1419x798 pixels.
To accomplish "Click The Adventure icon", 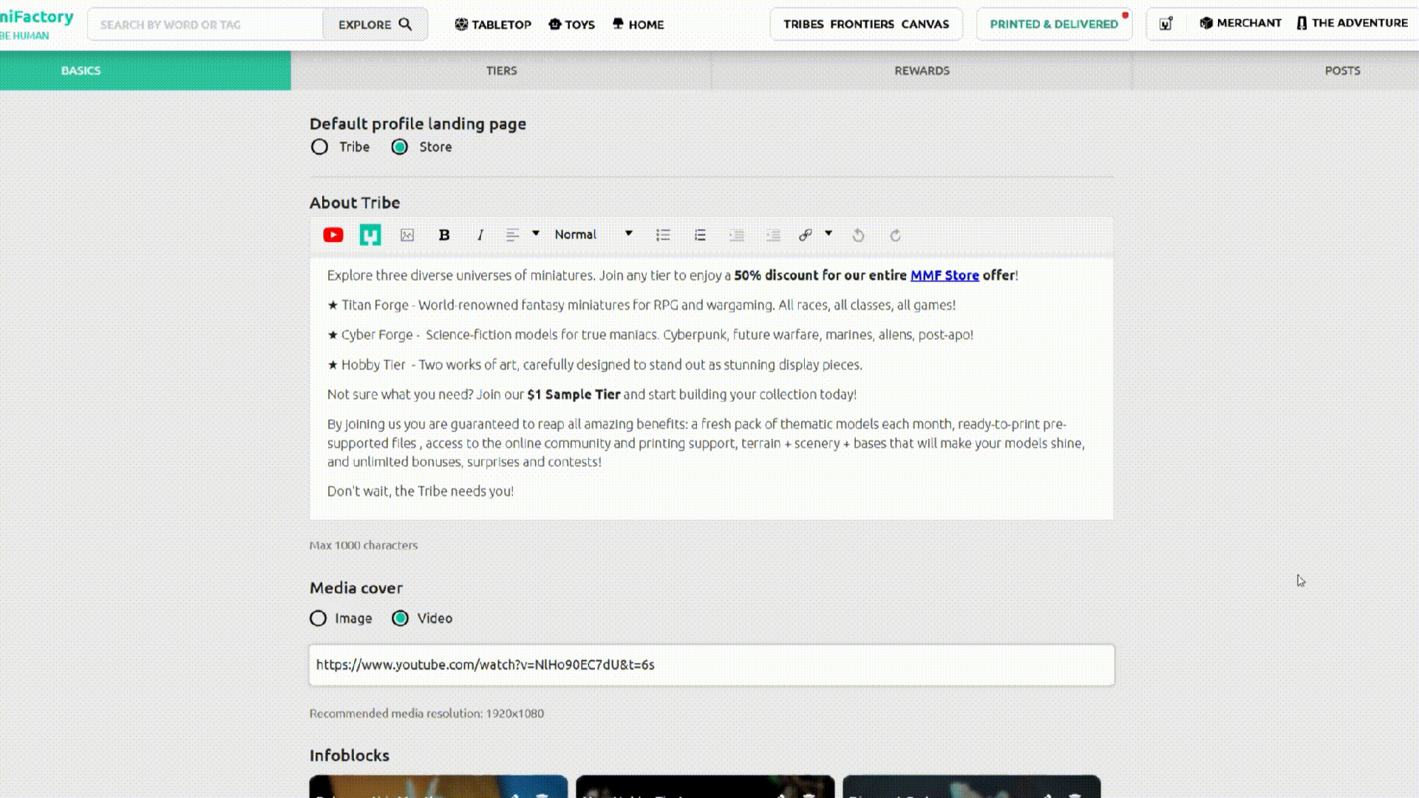I will click(x=1301, y=23).
